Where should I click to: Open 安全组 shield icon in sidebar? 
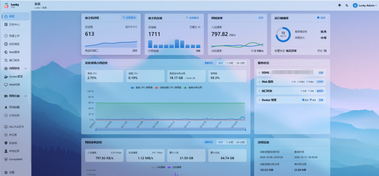pos(6,143)
